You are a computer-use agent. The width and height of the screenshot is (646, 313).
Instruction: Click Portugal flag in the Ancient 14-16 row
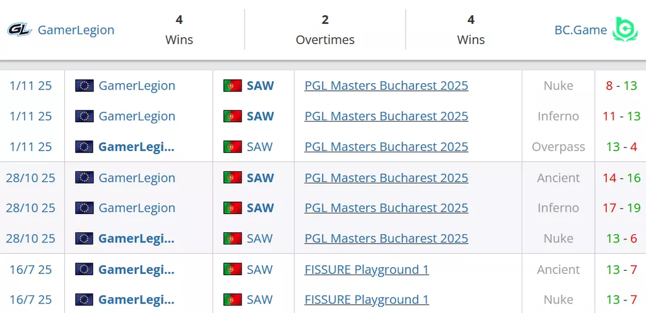pyautogui.click(x=233, y=178)
